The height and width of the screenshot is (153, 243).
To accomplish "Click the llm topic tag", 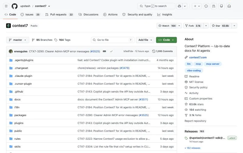I will pos(189,64).
